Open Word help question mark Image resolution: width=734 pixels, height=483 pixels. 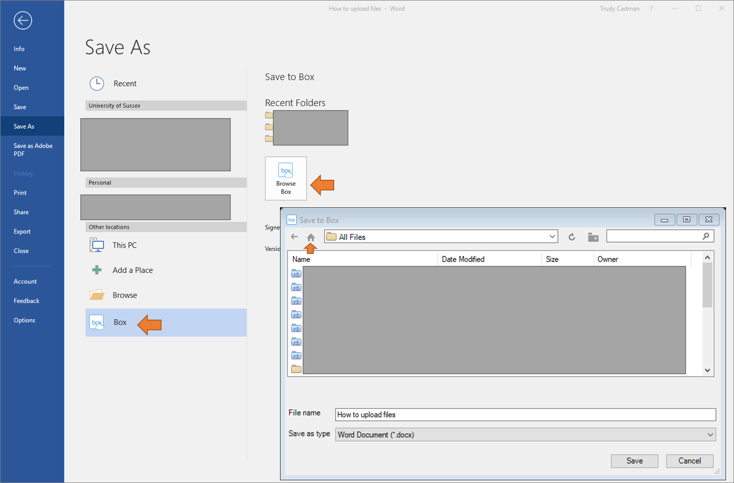point(651,8)
